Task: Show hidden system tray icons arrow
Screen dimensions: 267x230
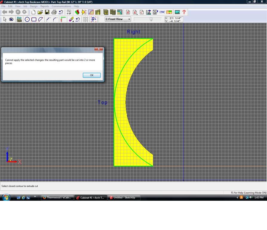Action: [x=238, y=198]
